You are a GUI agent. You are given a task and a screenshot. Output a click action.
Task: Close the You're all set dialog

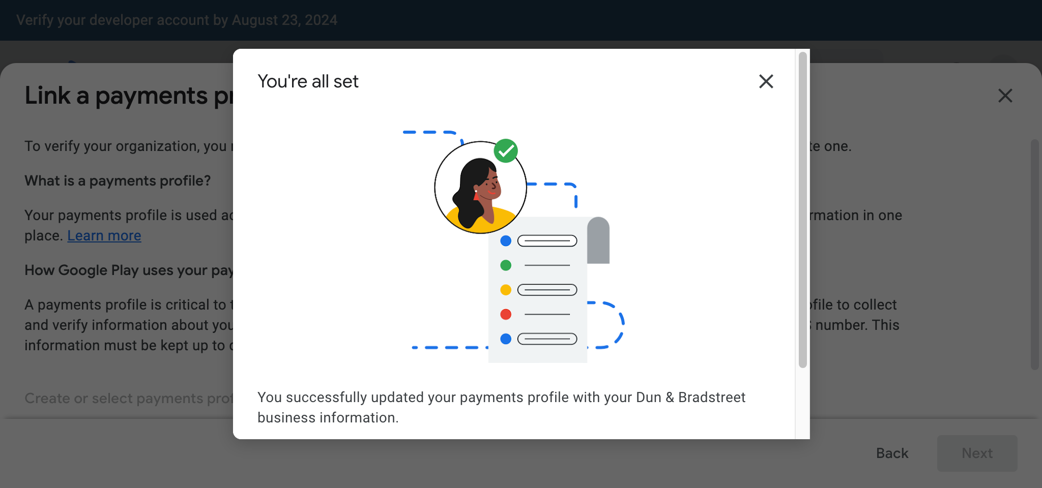[766, 81]
